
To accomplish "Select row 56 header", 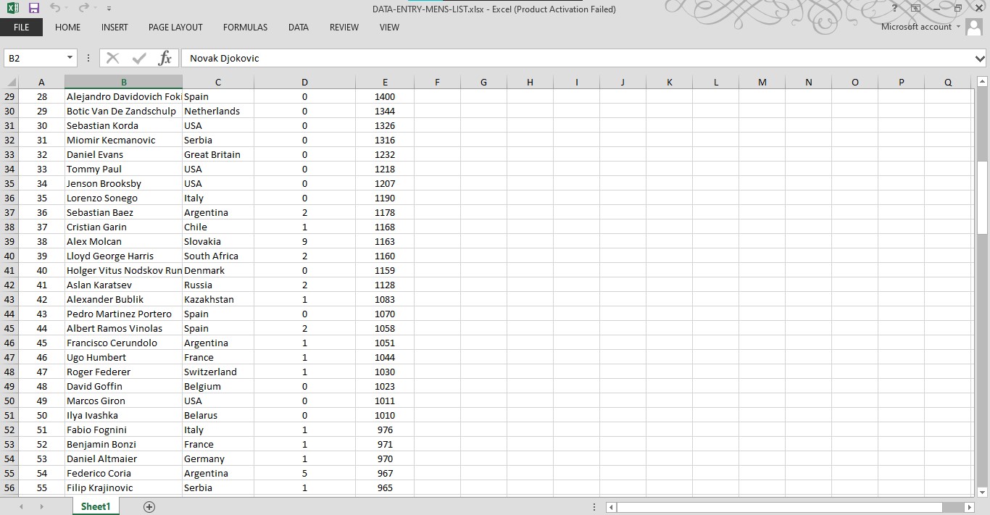I will [9, 487].
